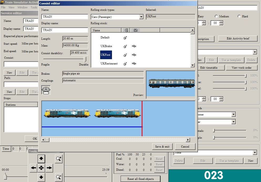Select UKBrake in rolling stock list
Screen dimensions: 261x182
tap(106, 46)
